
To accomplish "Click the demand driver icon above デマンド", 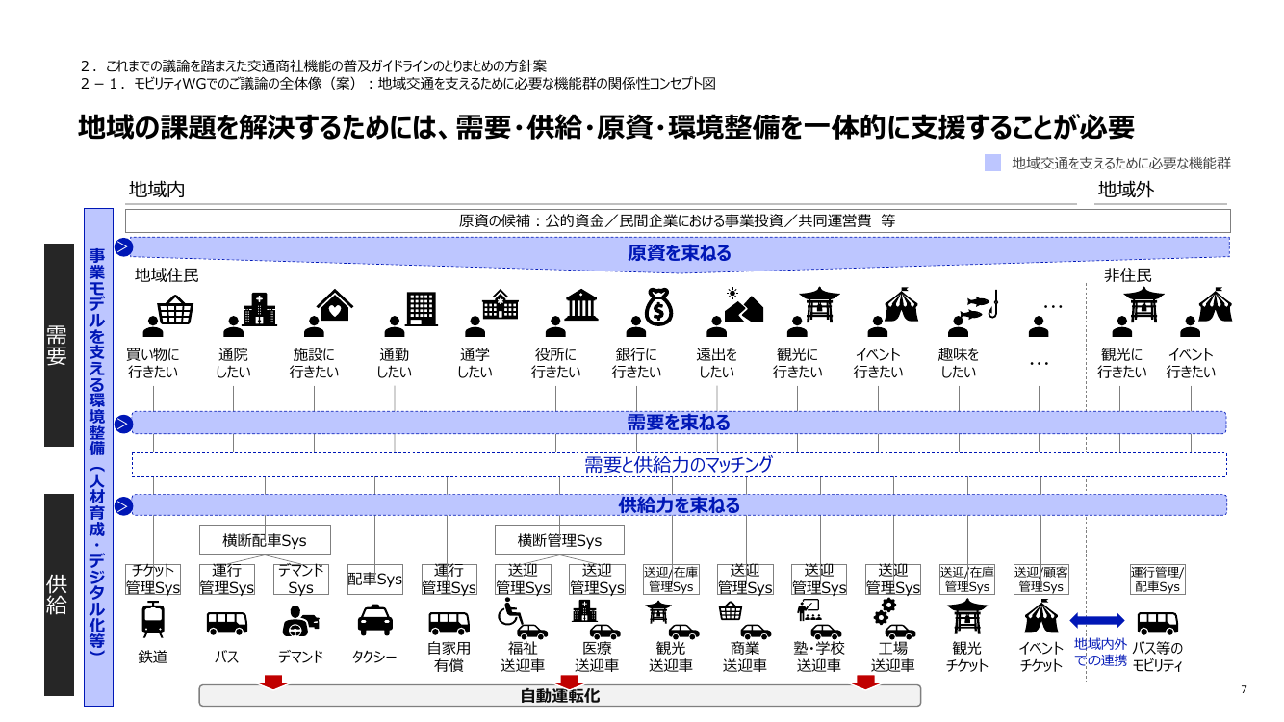I will coord(300,623).
